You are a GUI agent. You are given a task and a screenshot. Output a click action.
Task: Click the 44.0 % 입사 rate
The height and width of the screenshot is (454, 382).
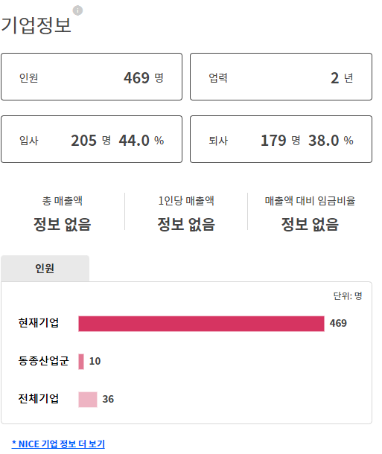(141, 141)
